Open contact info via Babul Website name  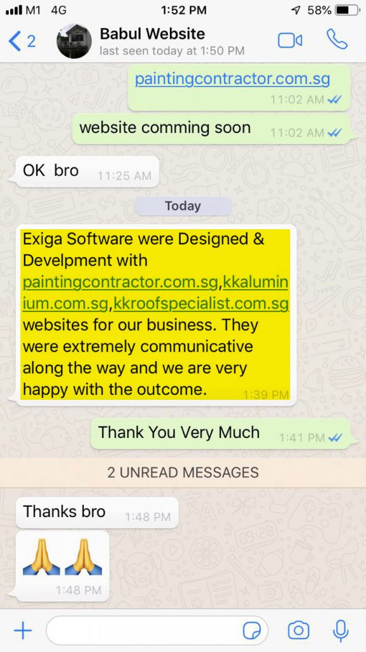pos(152,34)
